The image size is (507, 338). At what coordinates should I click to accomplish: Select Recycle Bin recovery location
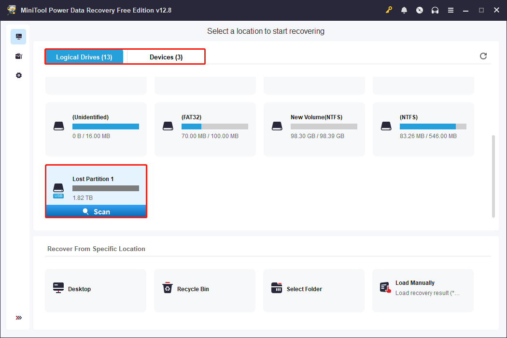pos(204,290)
